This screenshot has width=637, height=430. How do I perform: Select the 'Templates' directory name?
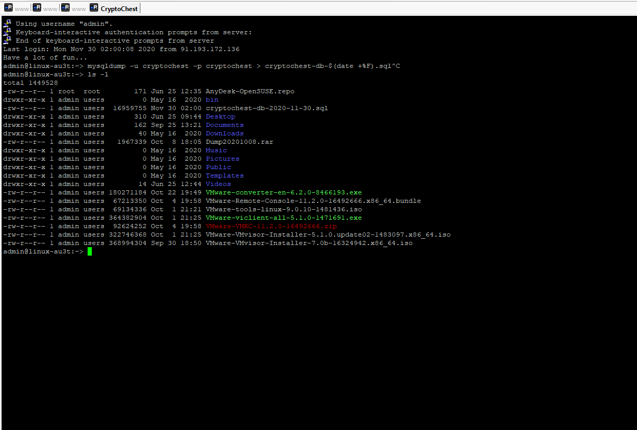pyautogui.click(x=225, y=175)
